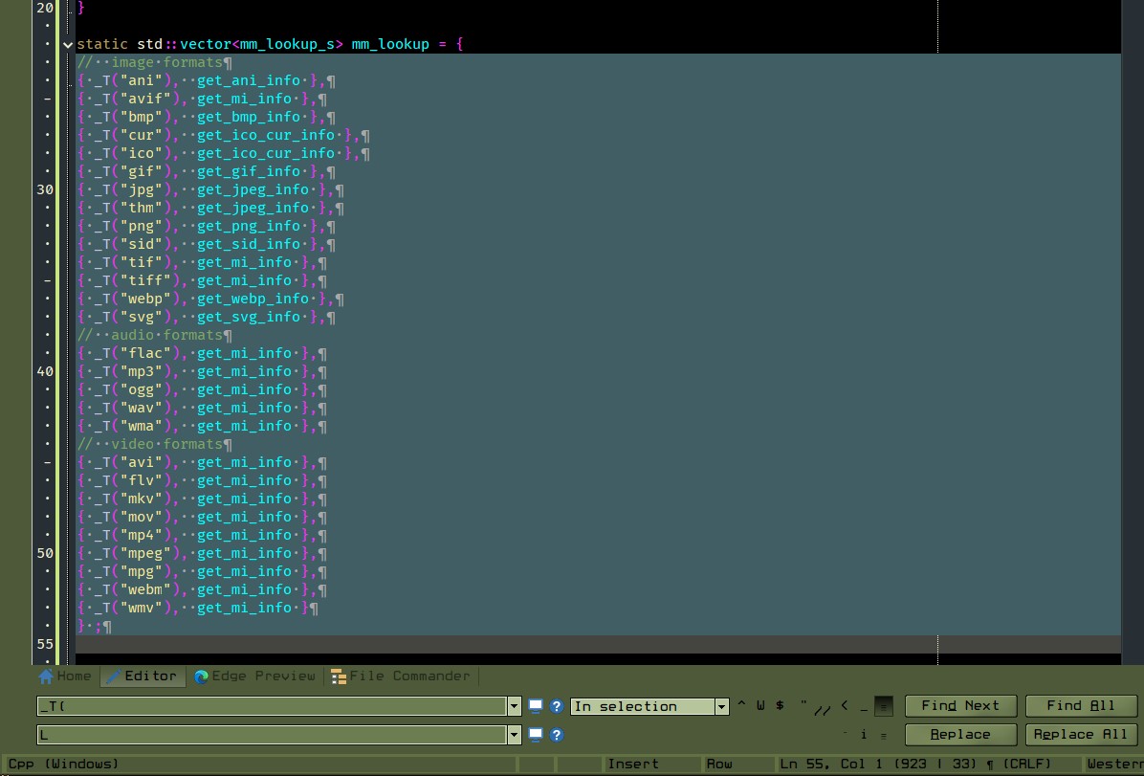Click the "mpeg" string in the code
Image resolution: width=1144 pixels, height=776 pixels.
145,553
